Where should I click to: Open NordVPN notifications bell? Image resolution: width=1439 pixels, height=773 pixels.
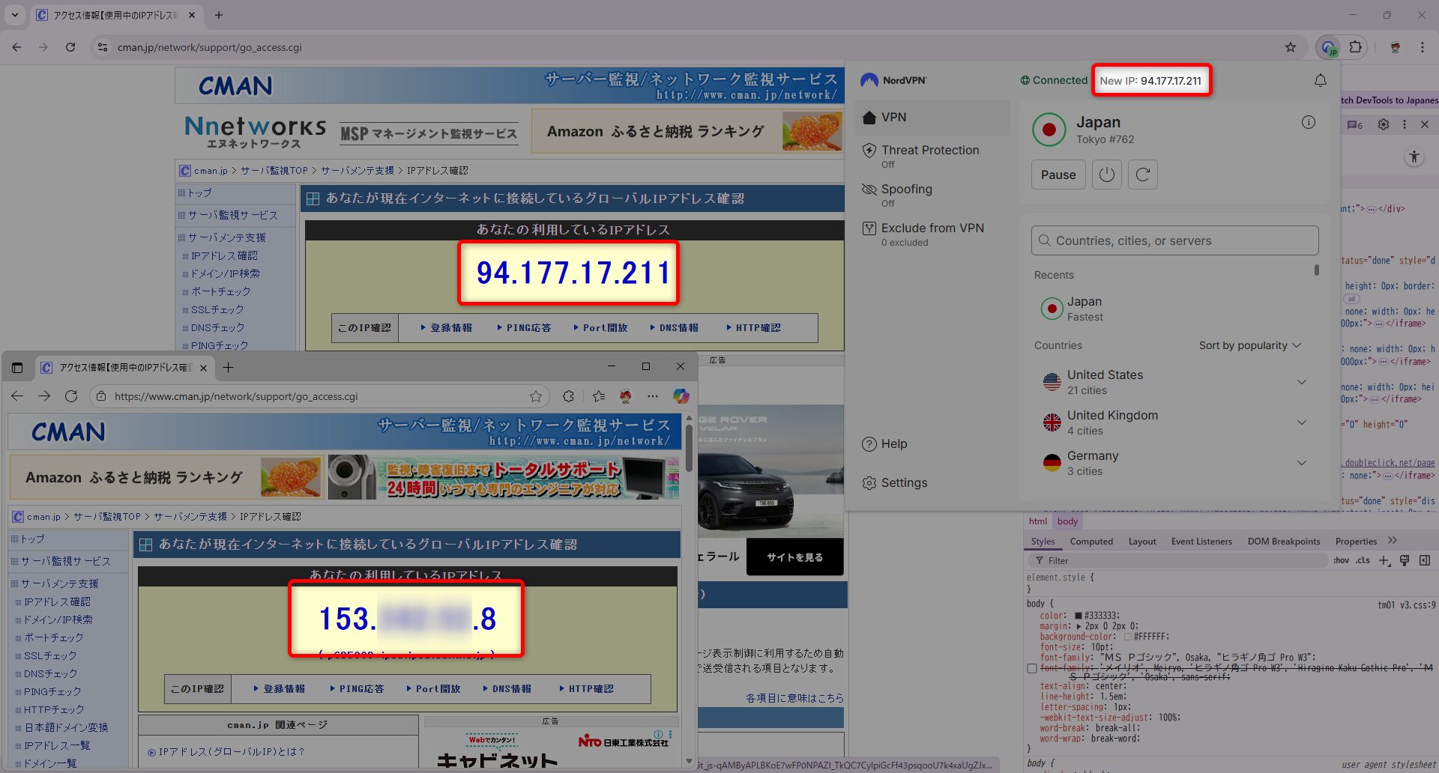1321,81
